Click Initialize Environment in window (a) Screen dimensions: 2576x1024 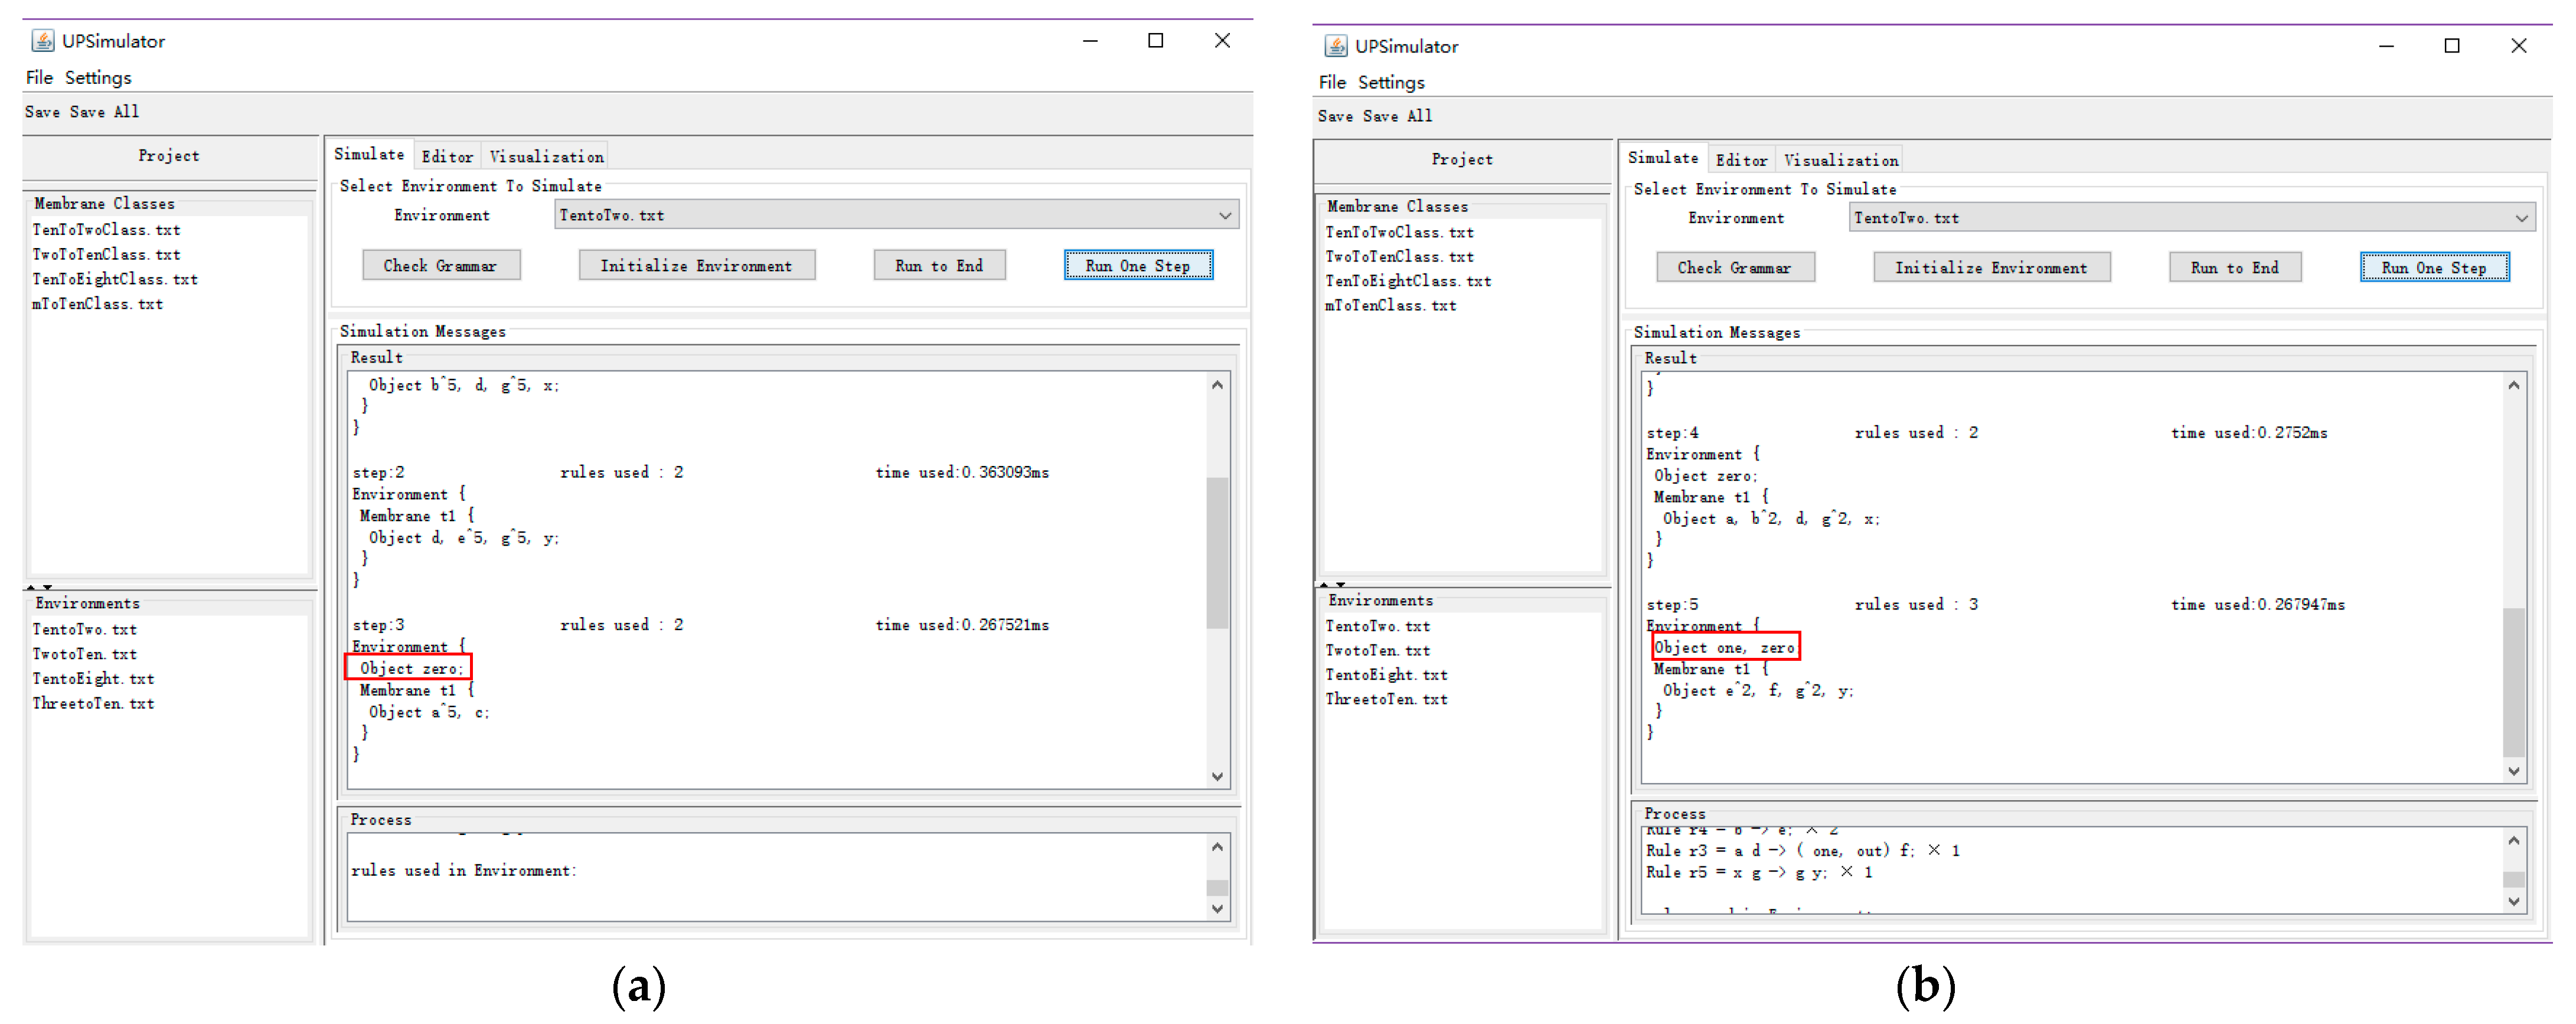(x=696, y=266)
